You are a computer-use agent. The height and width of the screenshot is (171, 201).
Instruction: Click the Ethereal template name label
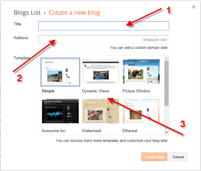pyautogui.click(x=130, y=131)
